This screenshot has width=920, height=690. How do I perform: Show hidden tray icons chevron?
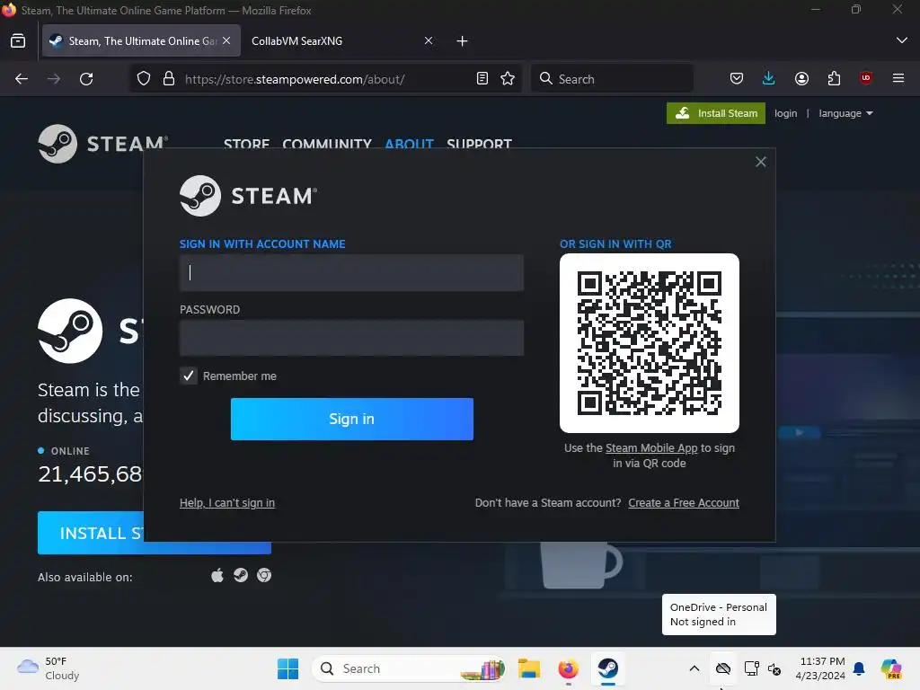pyautogui.click(x=694, y=668)
